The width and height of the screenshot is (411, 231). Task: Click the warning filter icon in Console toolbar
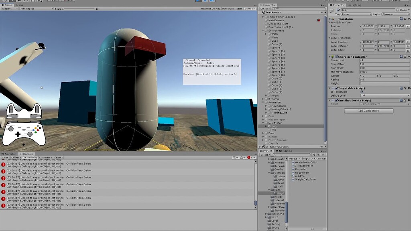click(242, 157)
